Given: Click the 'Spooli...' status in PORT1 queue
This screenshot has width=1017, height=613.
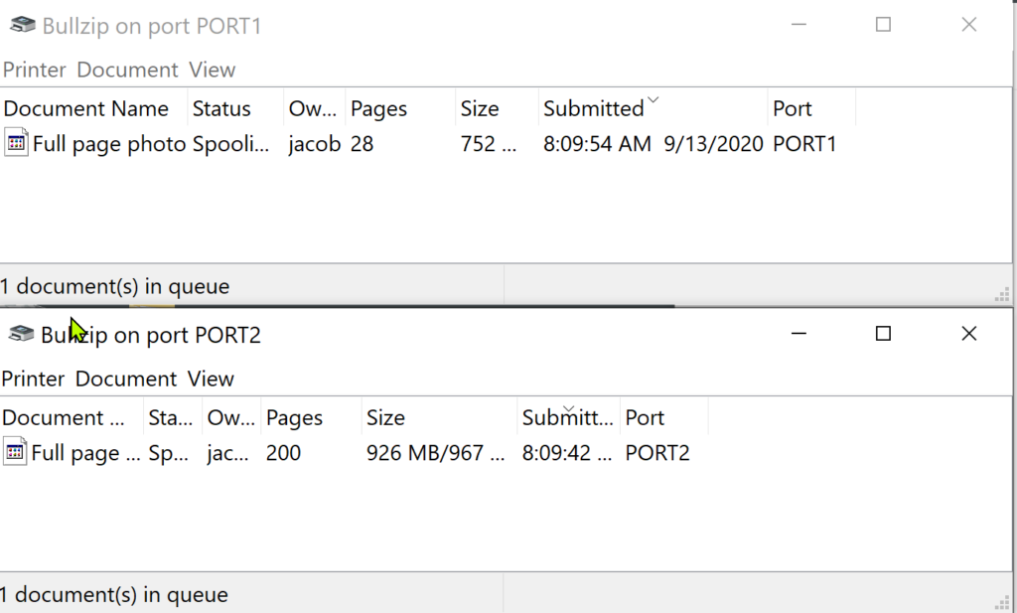Looking at the screenshot, I should coord(230,143).
